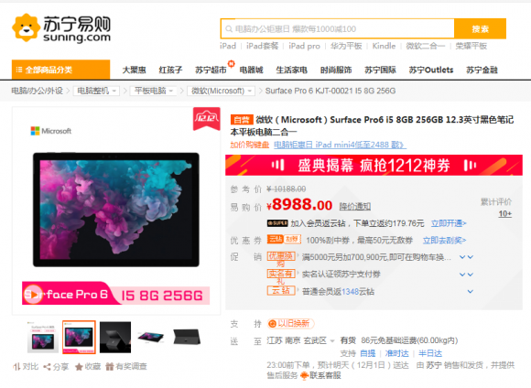Image resolution: width=531 pixels, height=388 pixels.
Task: Click the 云钻 coupon tag
Action: [275, 240]
